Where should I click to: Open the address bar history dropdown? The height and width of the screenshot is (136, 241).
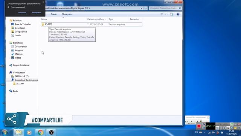141,8
